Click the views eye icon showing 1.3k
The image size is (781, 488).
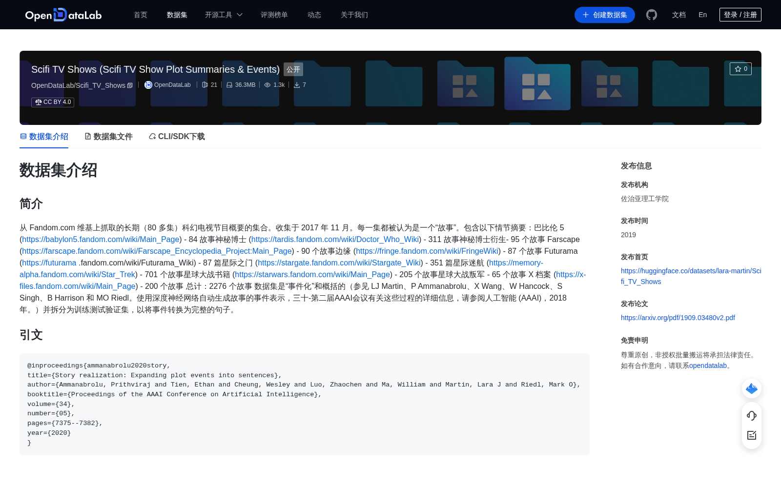(x=267, y=85)
